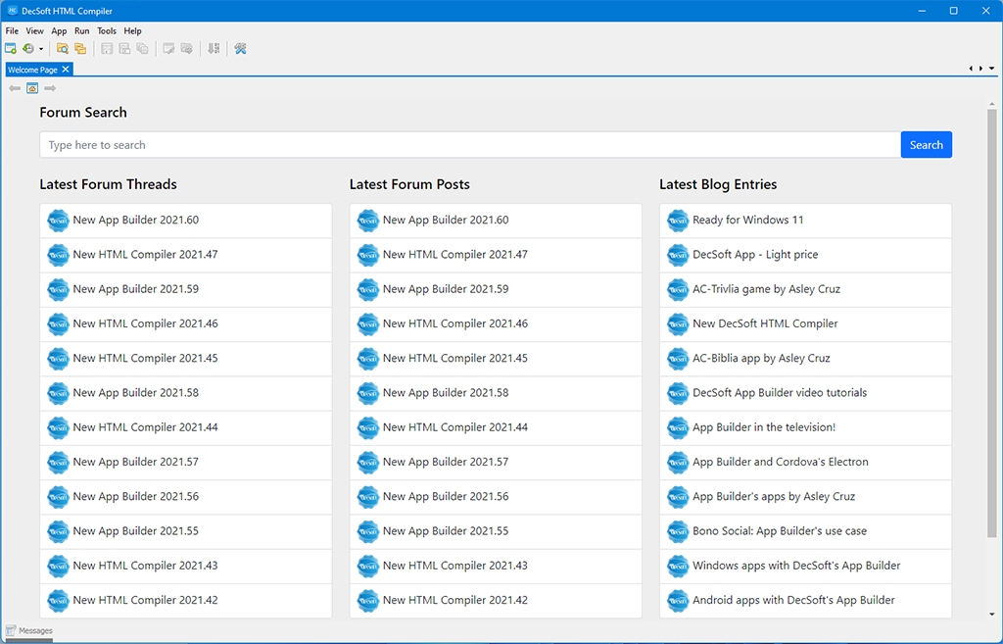The width and height of the screenshot is (1003, 644).
Task: Click the forward navigation arrow
Action: pos(49,87)
